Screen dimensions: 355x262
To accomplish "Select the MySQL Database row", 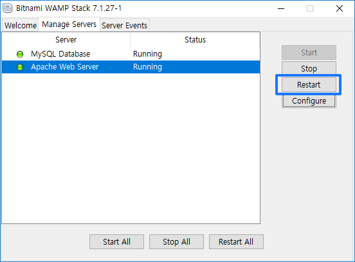I will (x=131, y=54).
